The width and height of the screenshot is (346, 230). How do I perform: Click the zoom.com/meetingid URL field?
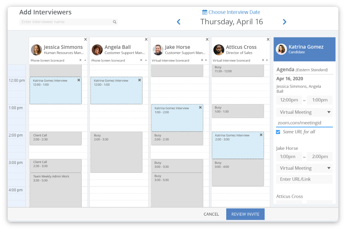tap(304, 123)
